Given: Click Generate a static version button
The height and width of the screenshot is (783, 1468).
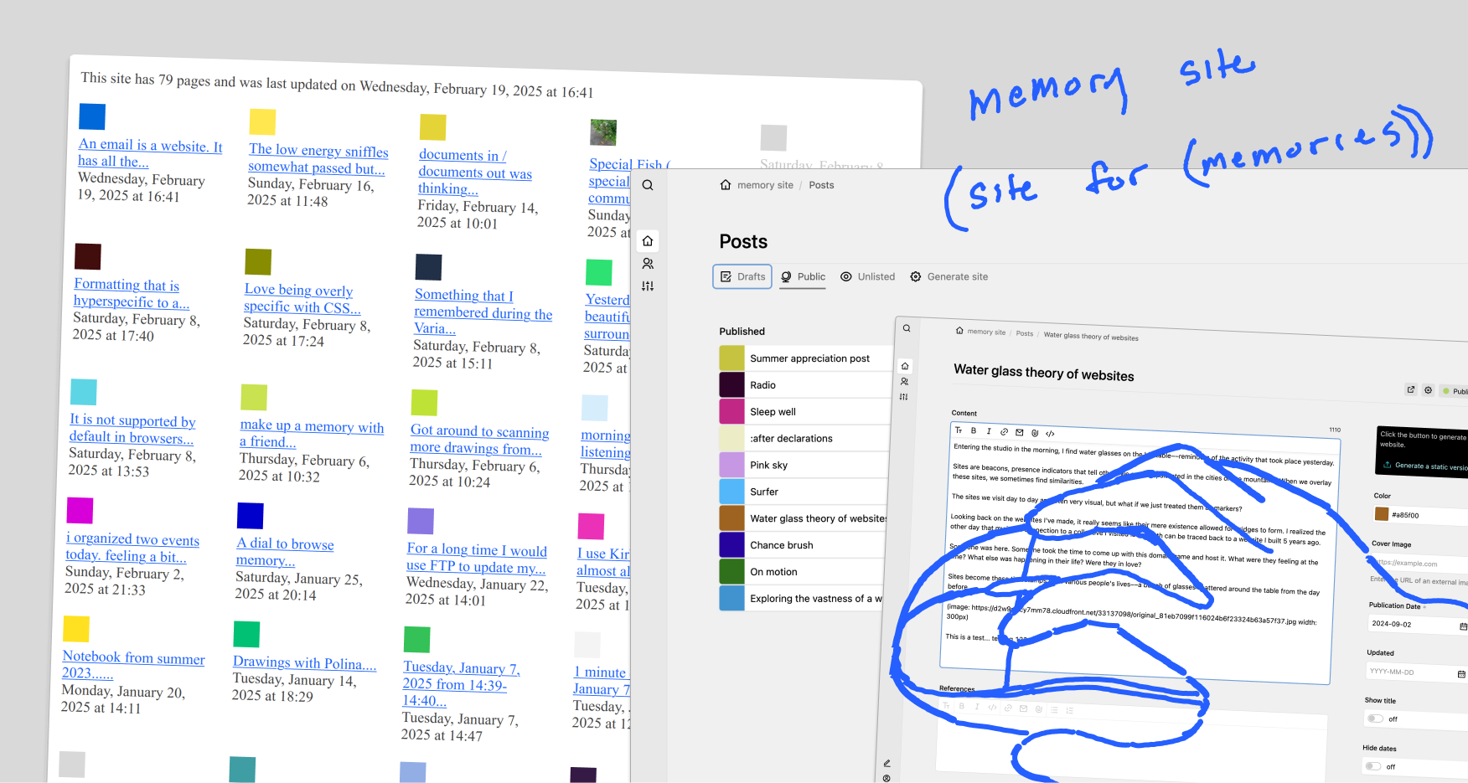Looking at the screenshot, I should pos(1424,466).
